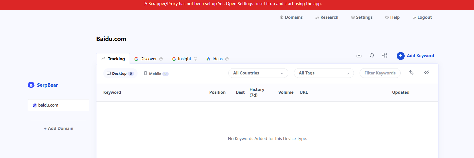Open the Insight tab
474x158 pixels.
pos(184,59)
